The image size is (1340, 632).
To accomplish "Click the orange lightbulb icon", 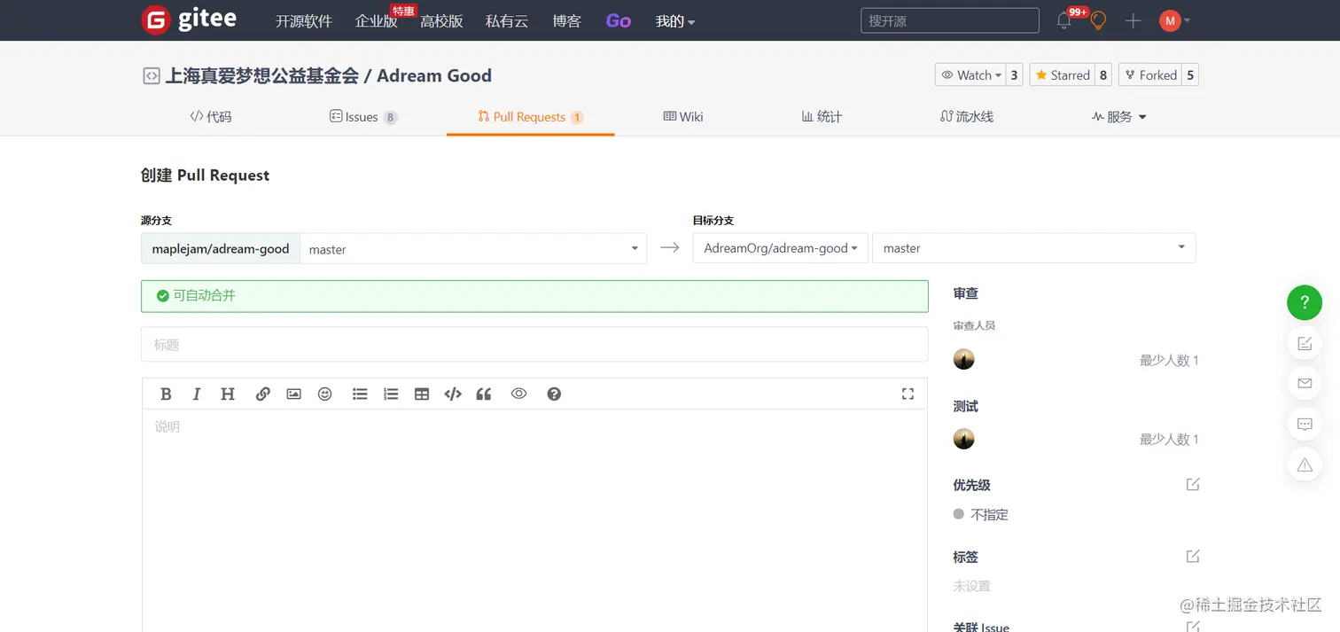I will click(1098, 20).
